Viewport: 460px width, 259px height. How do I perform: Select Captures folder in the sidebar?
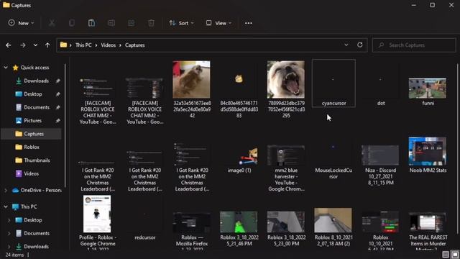click(32, 134)
